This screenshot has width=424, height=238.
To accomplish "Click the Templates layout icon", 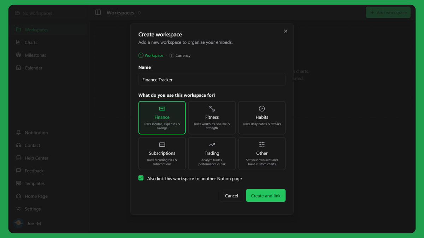I will tap(18, 183).
